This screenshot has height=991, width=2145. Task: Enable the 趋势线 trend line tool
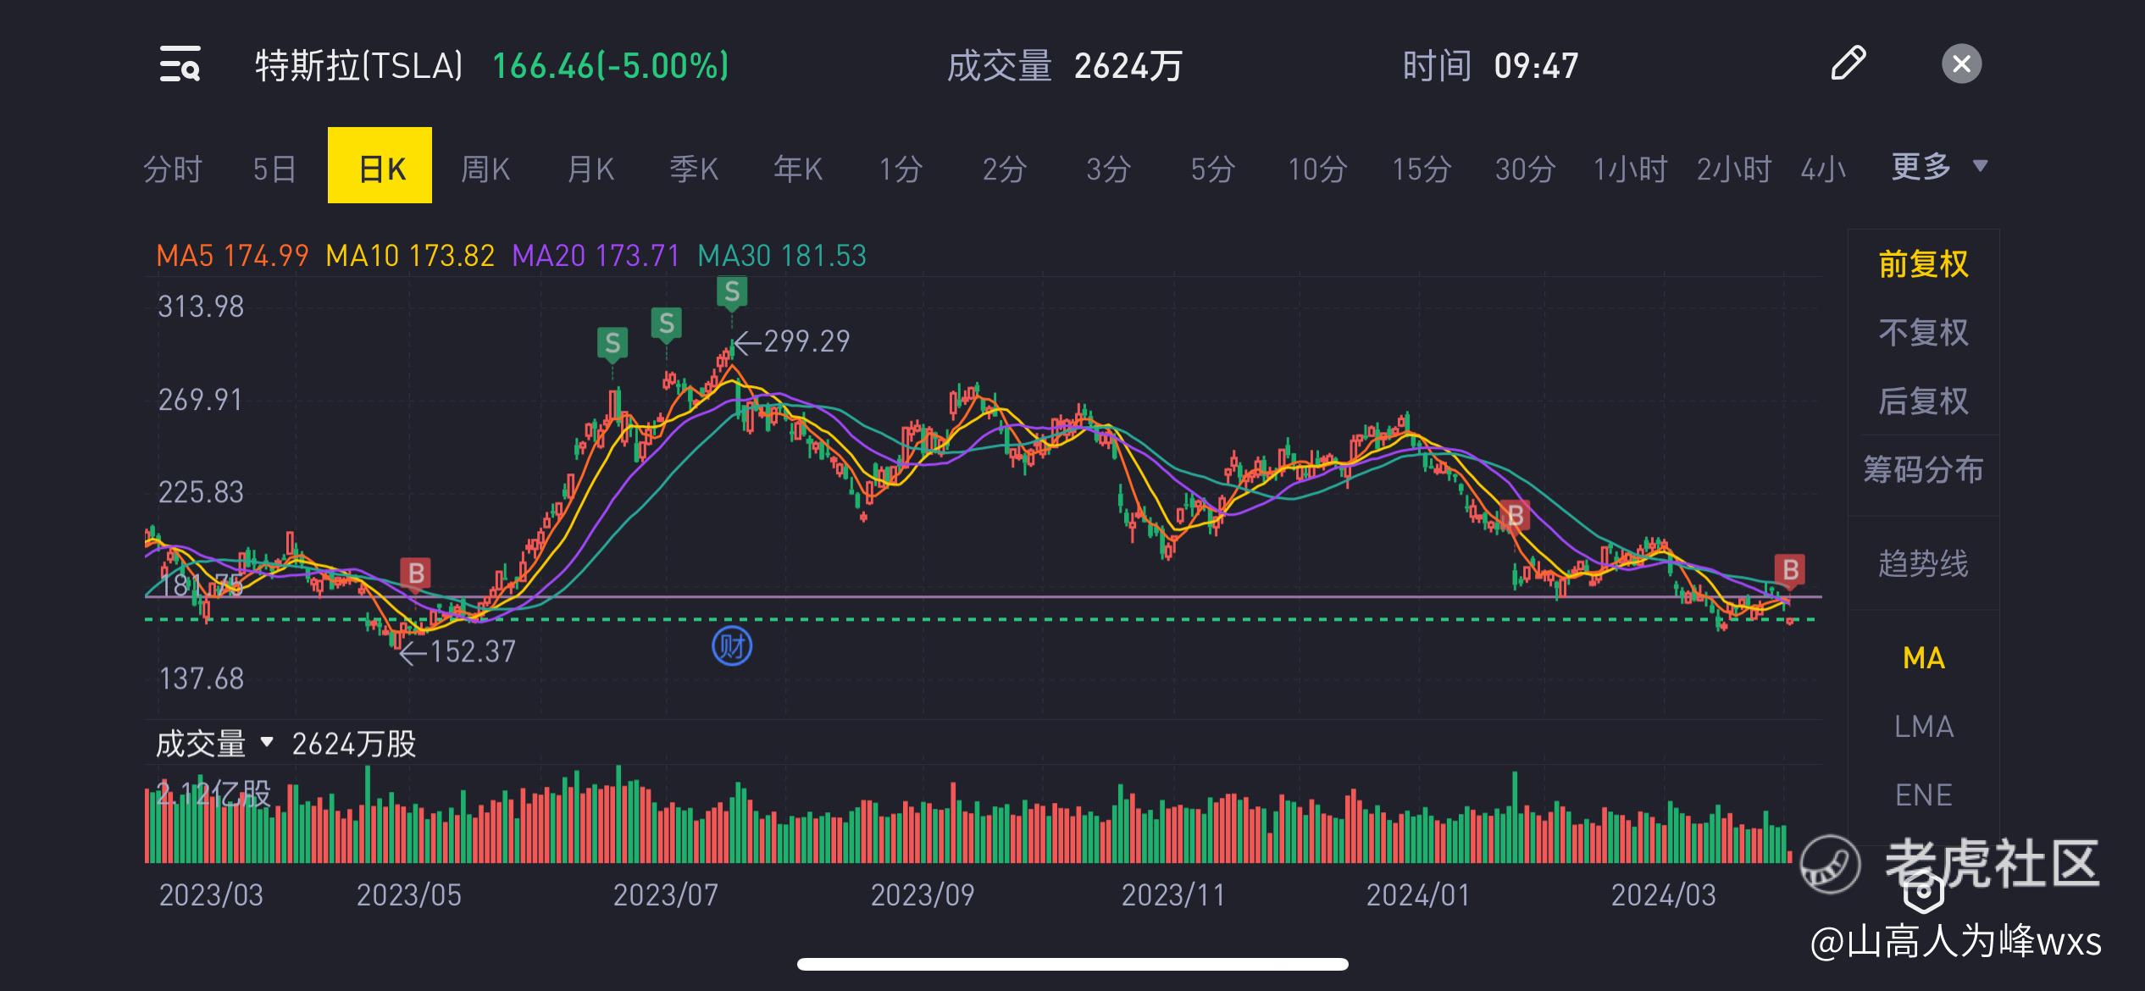point(1923,563)
